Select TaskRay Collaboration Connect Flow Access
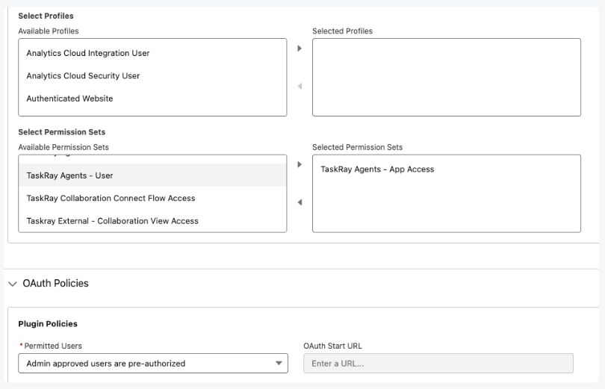 (152, 198)
